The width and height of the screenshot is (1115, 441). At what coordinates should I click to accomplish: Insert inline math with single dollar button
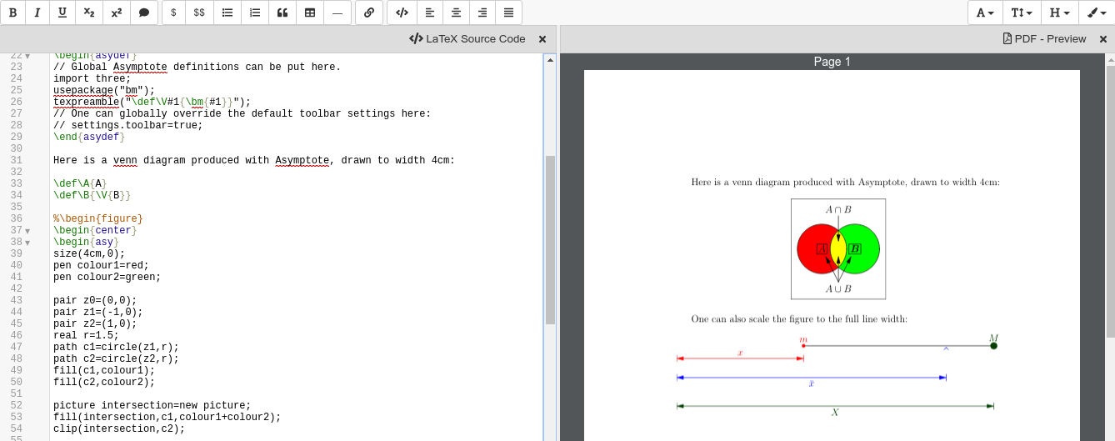click(173, 13)
